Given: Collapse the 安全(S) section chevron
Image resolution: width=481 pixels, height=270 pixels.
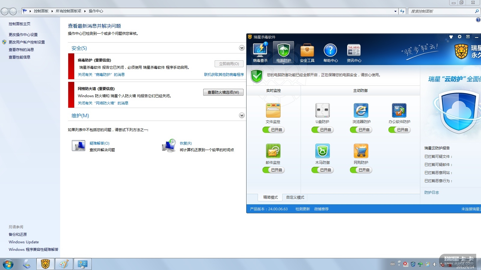Looking at the screenshot, I should coord(242,48).
